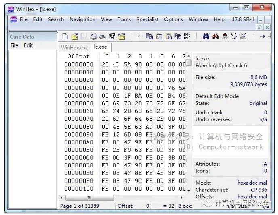Image resolution: width=278 pixels, height=215 pixels.
Task: Click the Character set CP 936 value
Action: click(x=259, y=190)
